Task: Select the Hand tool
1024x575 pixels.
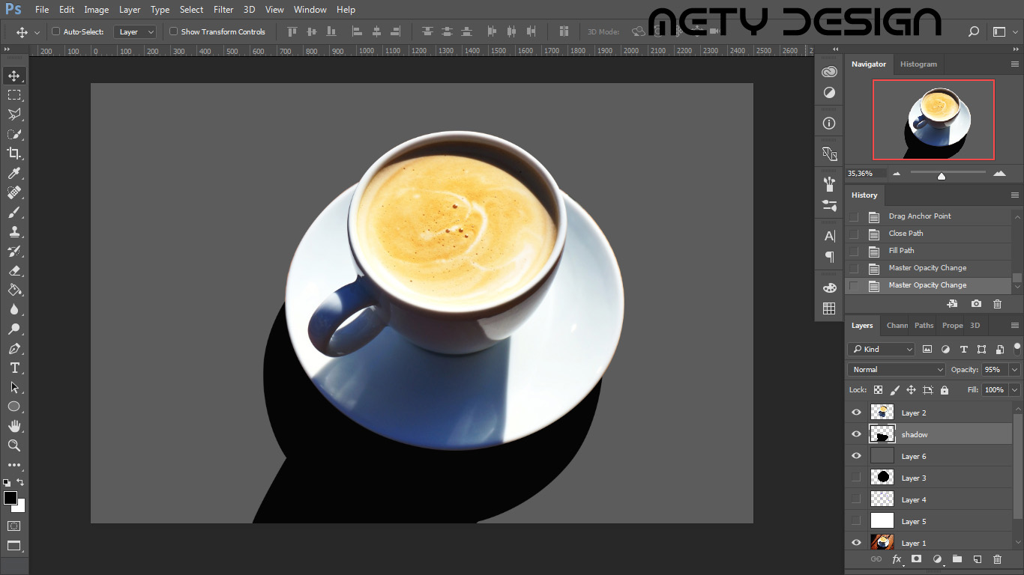Action: pos(14,426)
